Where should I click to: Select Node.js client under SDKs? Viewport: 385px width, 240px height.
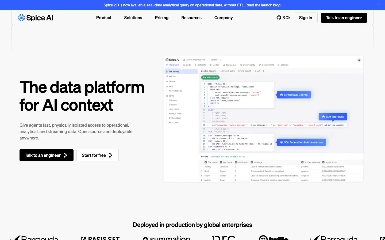click(x=175, y=114)
